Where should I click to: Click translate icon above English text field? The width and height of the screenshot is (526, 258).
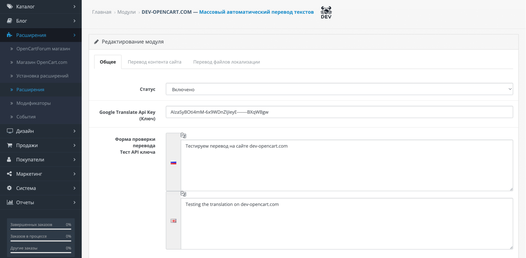pyautogui.click(x=183, y=194)
